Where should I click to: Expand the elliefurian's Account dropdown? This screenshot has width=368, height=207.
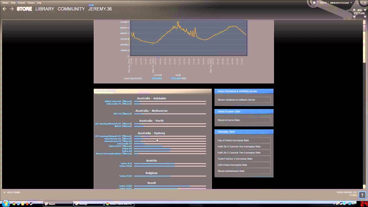341,3
